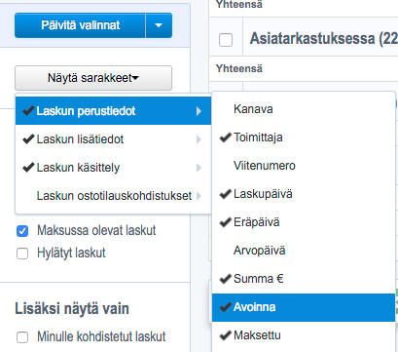
Task: Select Laskun lisätiedot menu item
Action: click(x=113, y=139)
